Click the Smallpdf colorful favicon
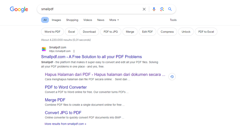Image resolution: width=240 pixels, height=131 pixels. point(44,49)
